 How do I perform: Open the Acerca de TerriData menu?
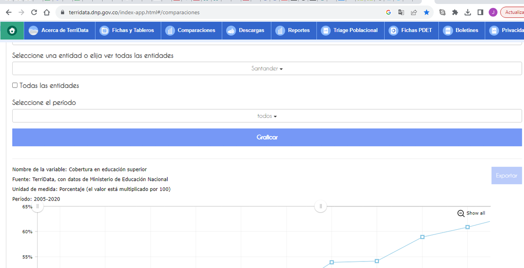coord(59,31)
